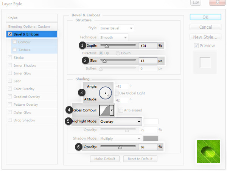Click the Soften value field 0
This screenshot has height=171, width=227.
[148, 69]
